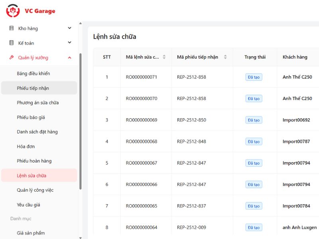Click repair order code RO0000000071
Viewport: 319px width, 239px height.
pyautogui.click(x=142, y=77)
